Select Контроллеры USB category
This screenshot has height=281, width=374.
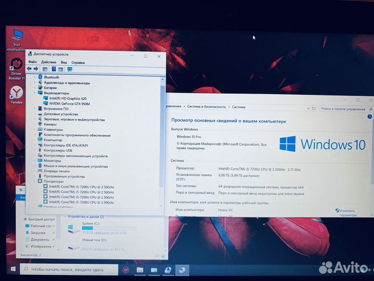(x=58, y=150)
